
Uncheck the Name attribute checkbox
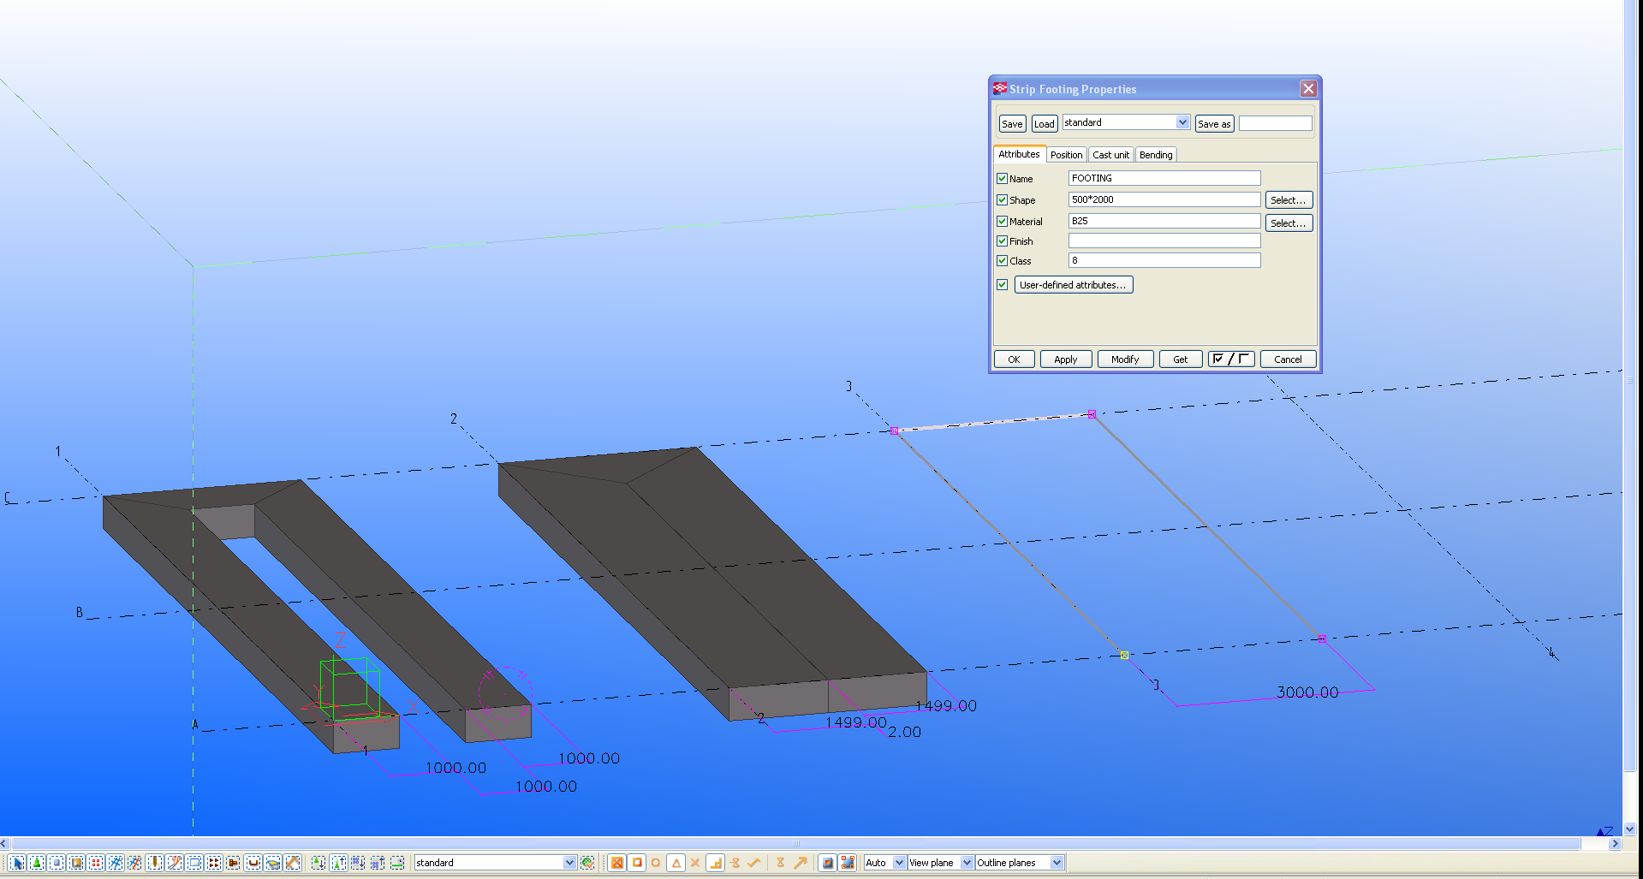[1002, 179]
